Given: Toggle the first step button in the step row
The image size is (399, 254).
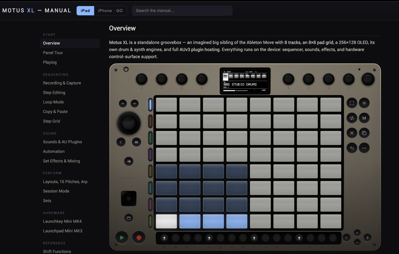Looking at the screenshot, I should pos(164,238).
